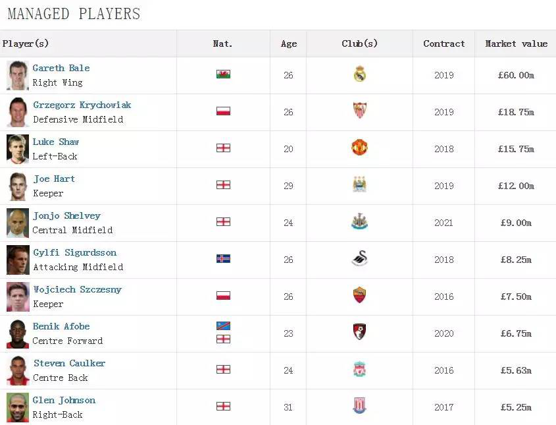556x425 pixels.
Task: Sort table by Market value header
Action: (x=516, y=43)
